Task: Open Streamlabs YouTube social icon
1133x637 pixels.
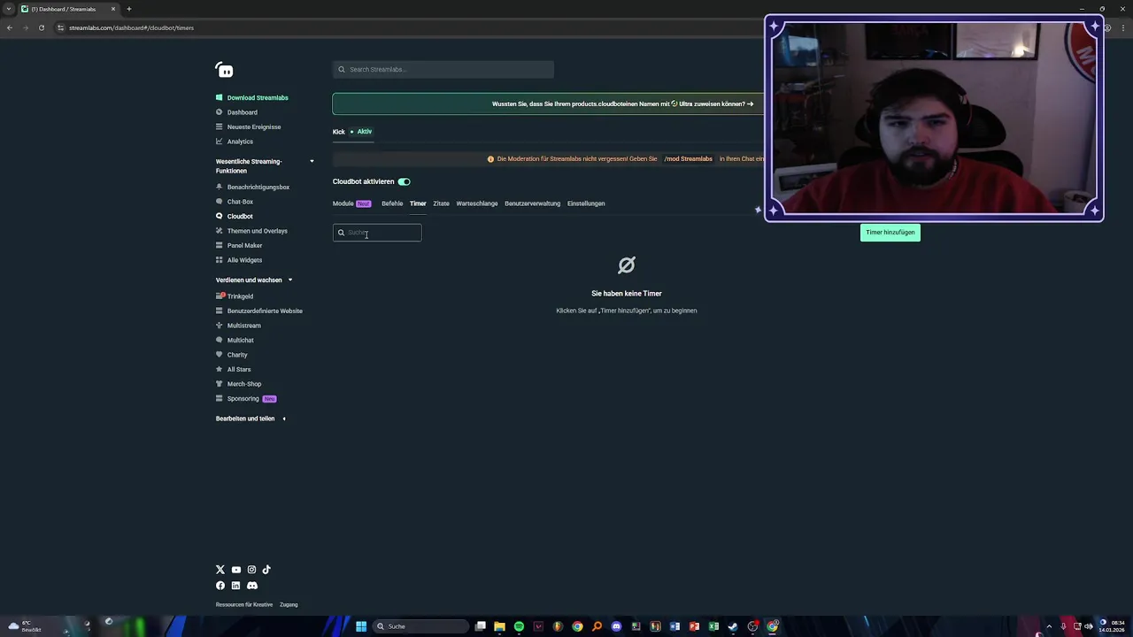Action: click(x=235, y=570)
